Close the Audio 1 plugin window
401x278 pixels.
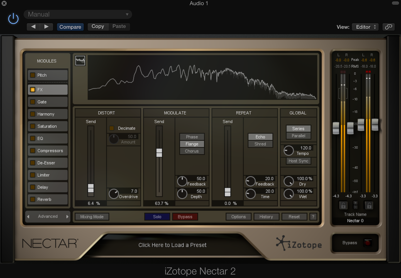(4, 3)
